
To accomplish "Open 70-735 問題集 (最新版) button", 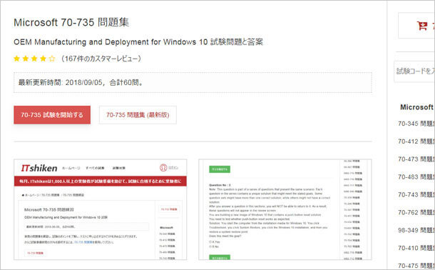I will (138, 115).
